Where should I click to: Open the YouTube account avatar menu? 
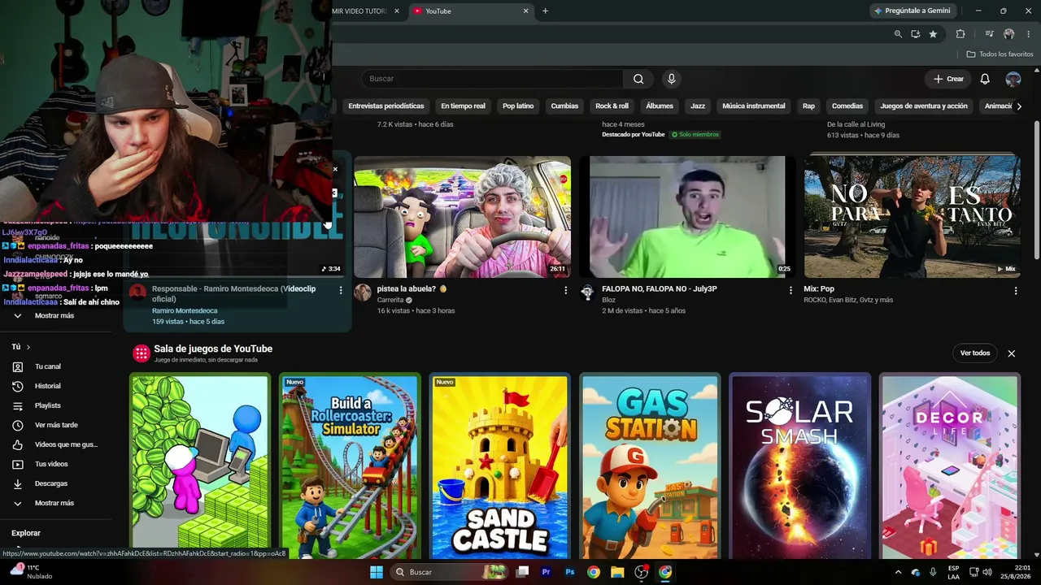pos(1013,79)
